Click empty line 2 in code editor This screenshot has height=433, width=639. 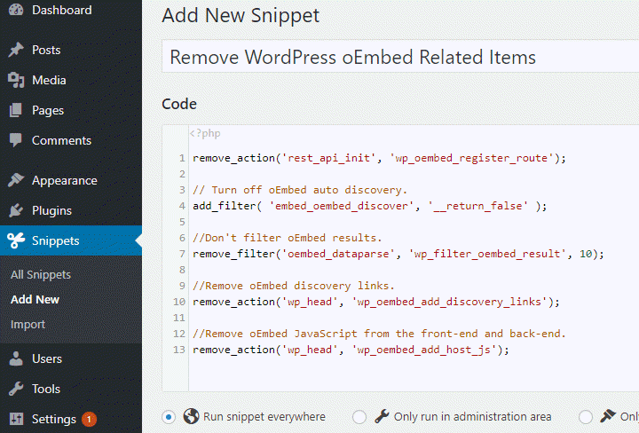(x=412, y=174)
